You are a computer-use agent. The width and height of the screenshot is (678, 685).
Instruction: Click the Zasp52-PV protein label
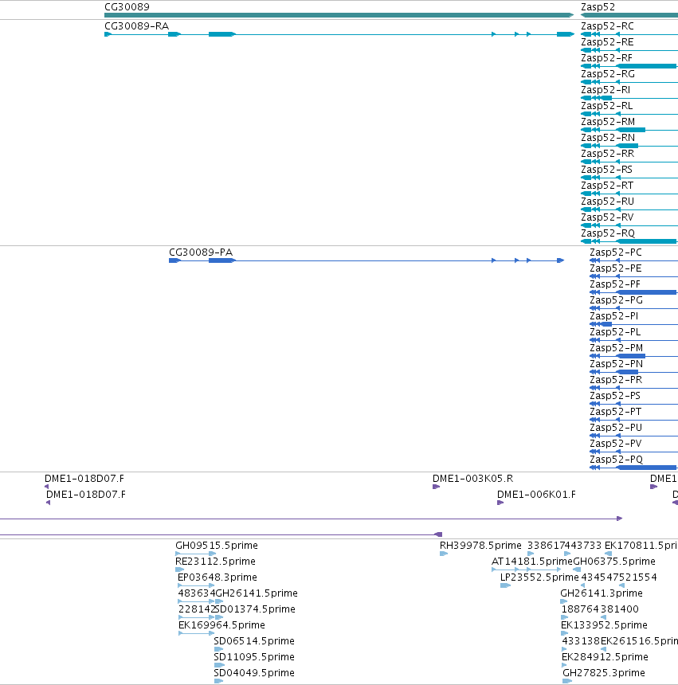pos(616,444)
